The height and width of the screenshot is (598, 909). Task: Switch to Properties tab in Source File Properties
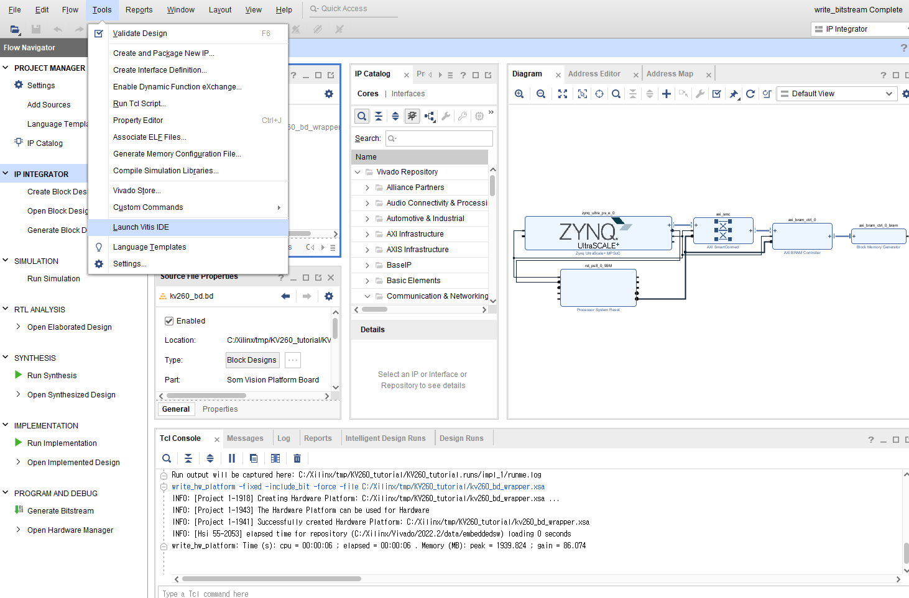coord(220,409)
